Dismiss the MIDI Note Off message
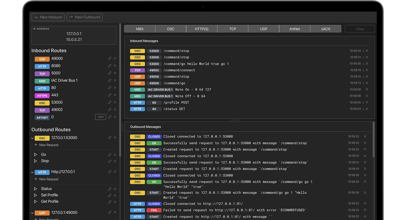 point(367,96)
